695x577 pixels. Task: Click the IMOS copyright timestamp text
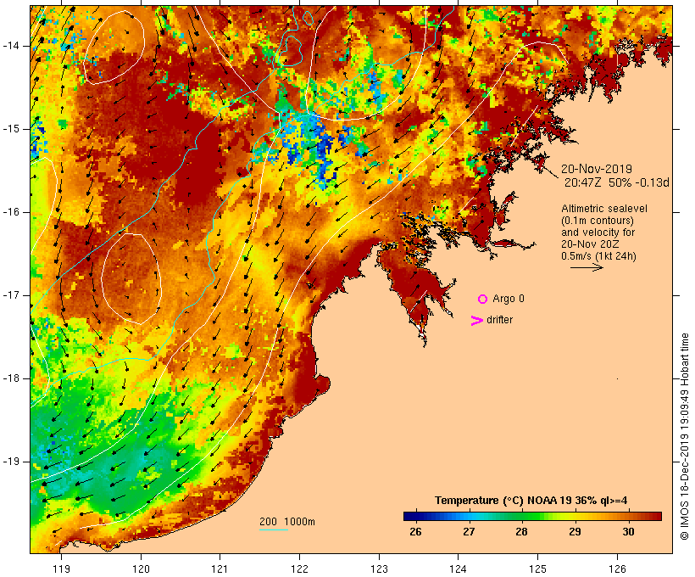tap(685, 436)
